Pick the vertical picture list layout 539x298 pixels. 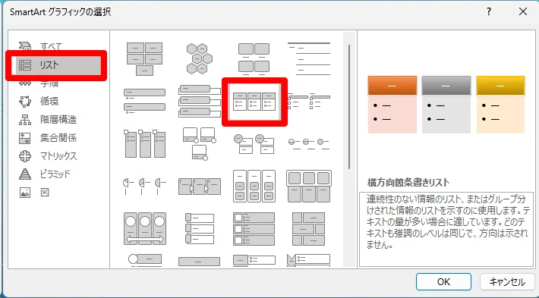(200, 228)
